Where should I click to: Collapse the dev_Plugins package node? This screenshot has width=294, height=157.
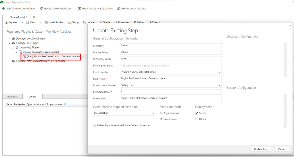click(9, 43)
